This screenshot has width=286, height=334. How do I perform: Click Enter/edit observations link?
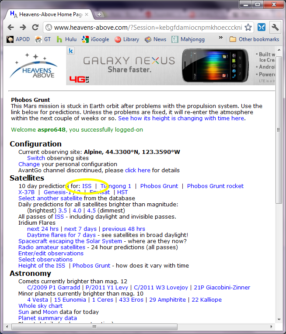click(51, 254)
